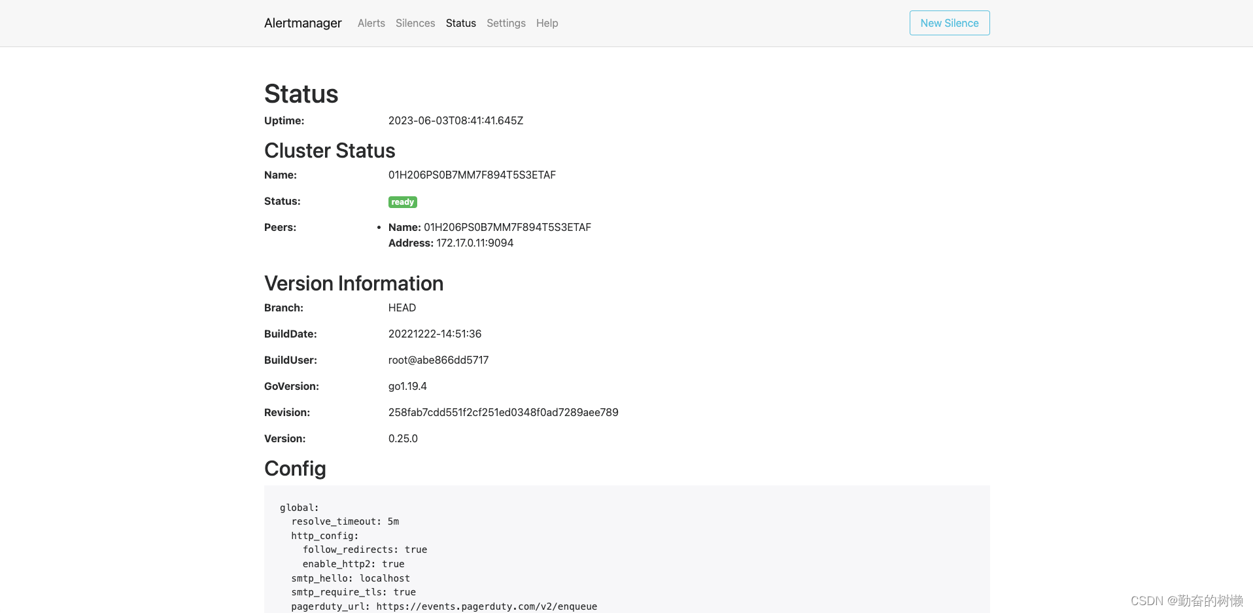Click the BuildUser value root@abe866dd5717
This screenshot has width=1253, height=613.
(439, 360)
